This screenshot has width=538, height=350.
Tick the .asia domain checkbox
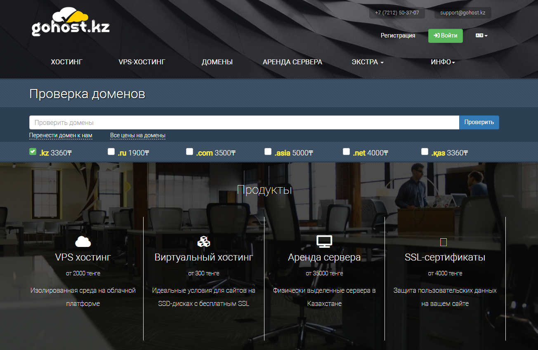[268, 152]
